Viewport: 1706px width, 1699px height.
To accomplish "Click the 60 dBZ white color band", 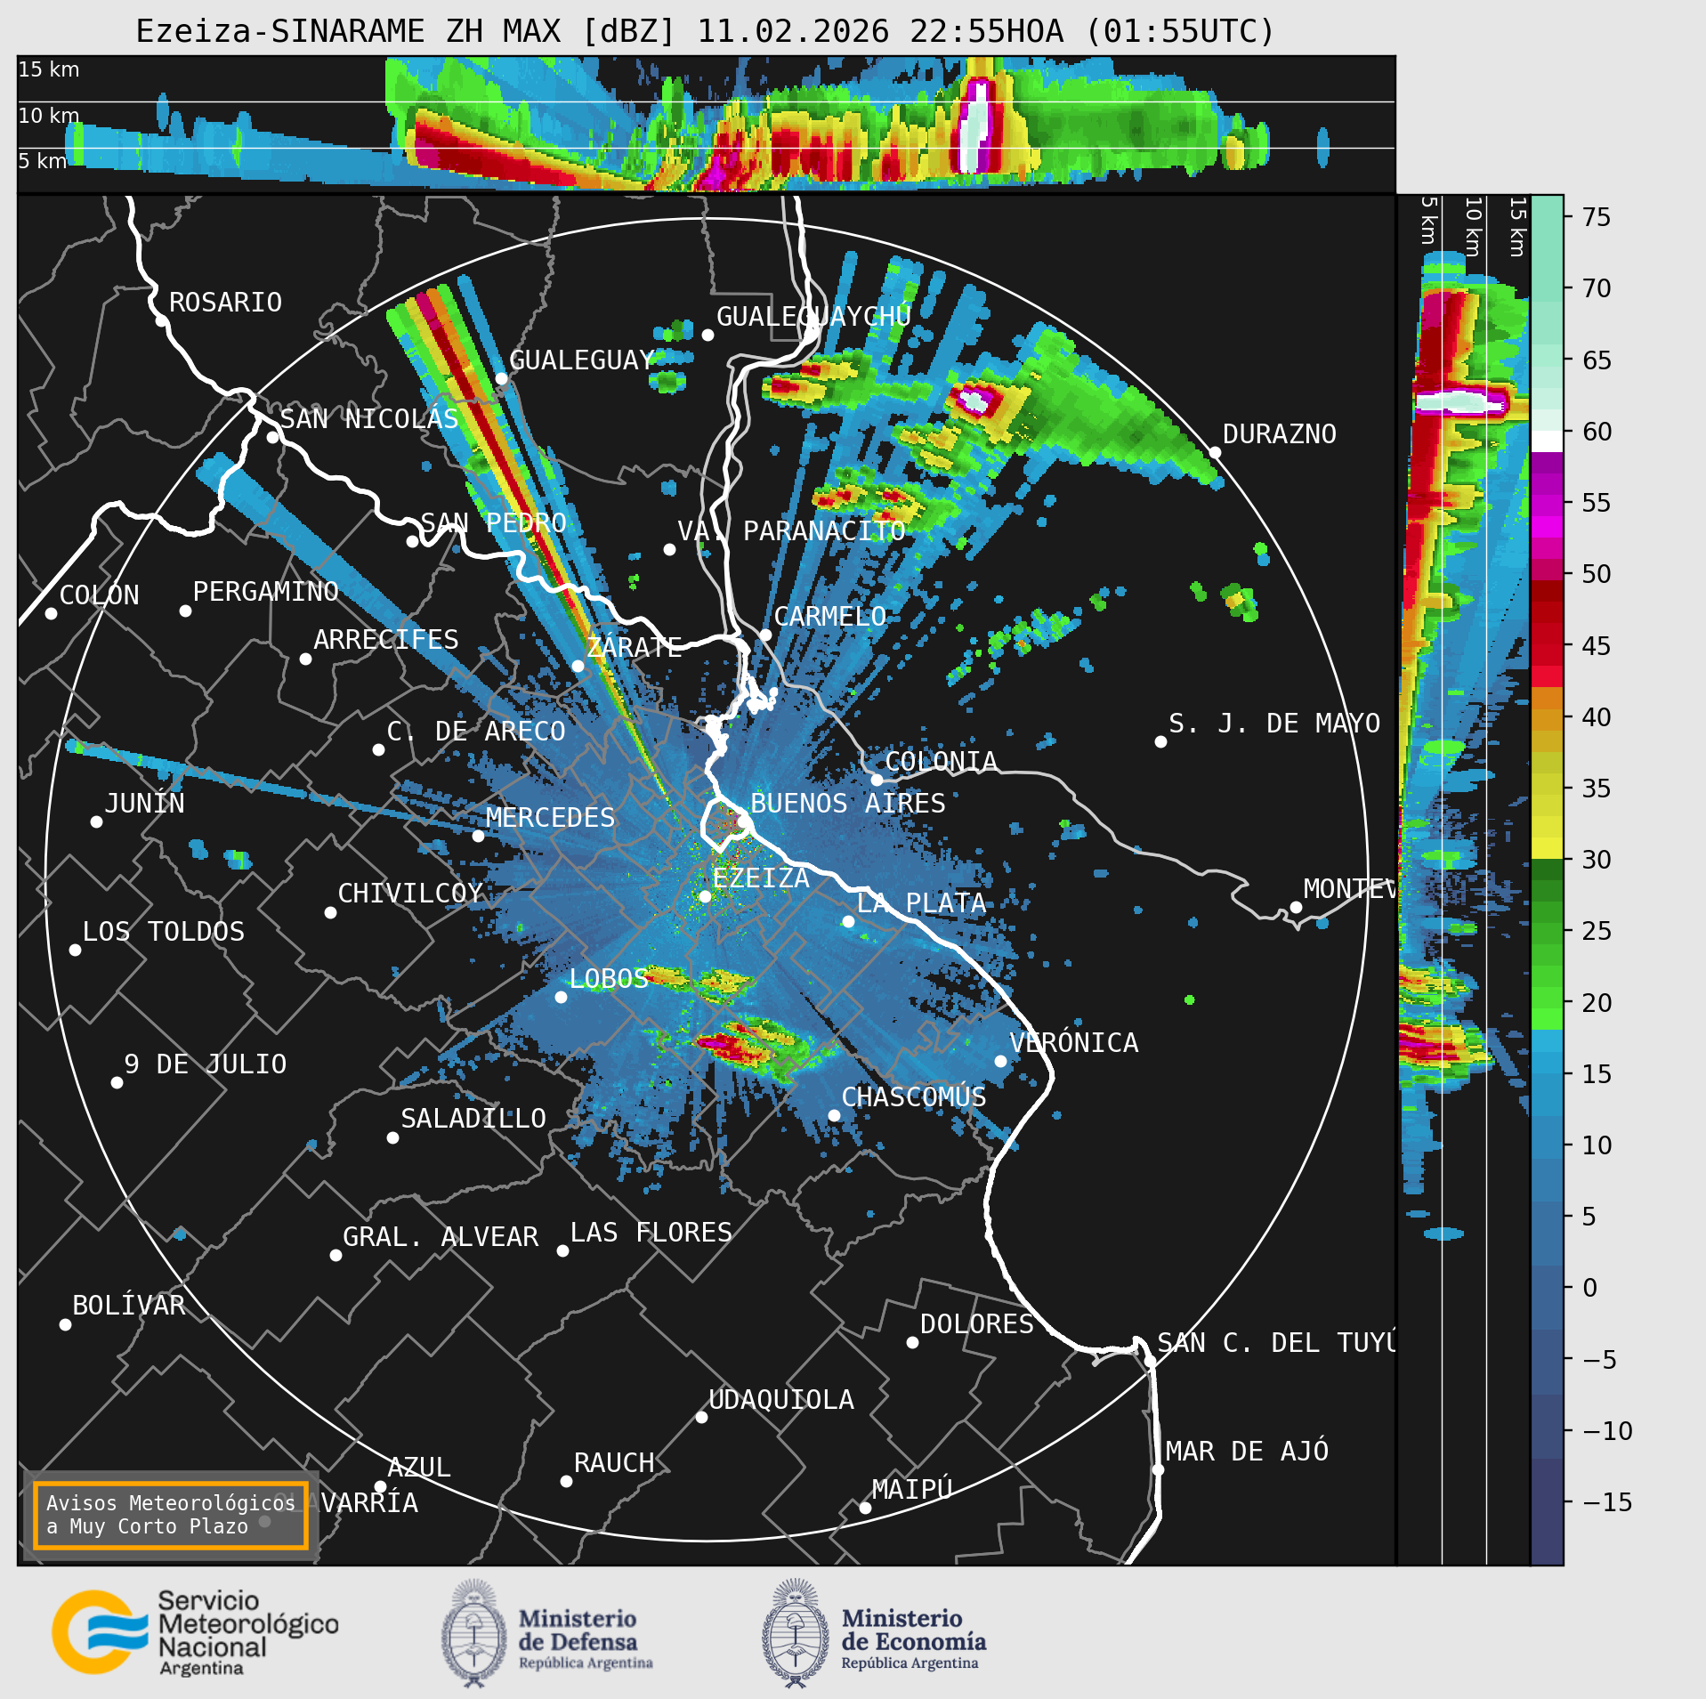I will 1547,441.
